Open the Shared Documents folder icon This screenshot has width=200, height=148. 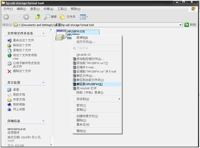click(9, 100)
